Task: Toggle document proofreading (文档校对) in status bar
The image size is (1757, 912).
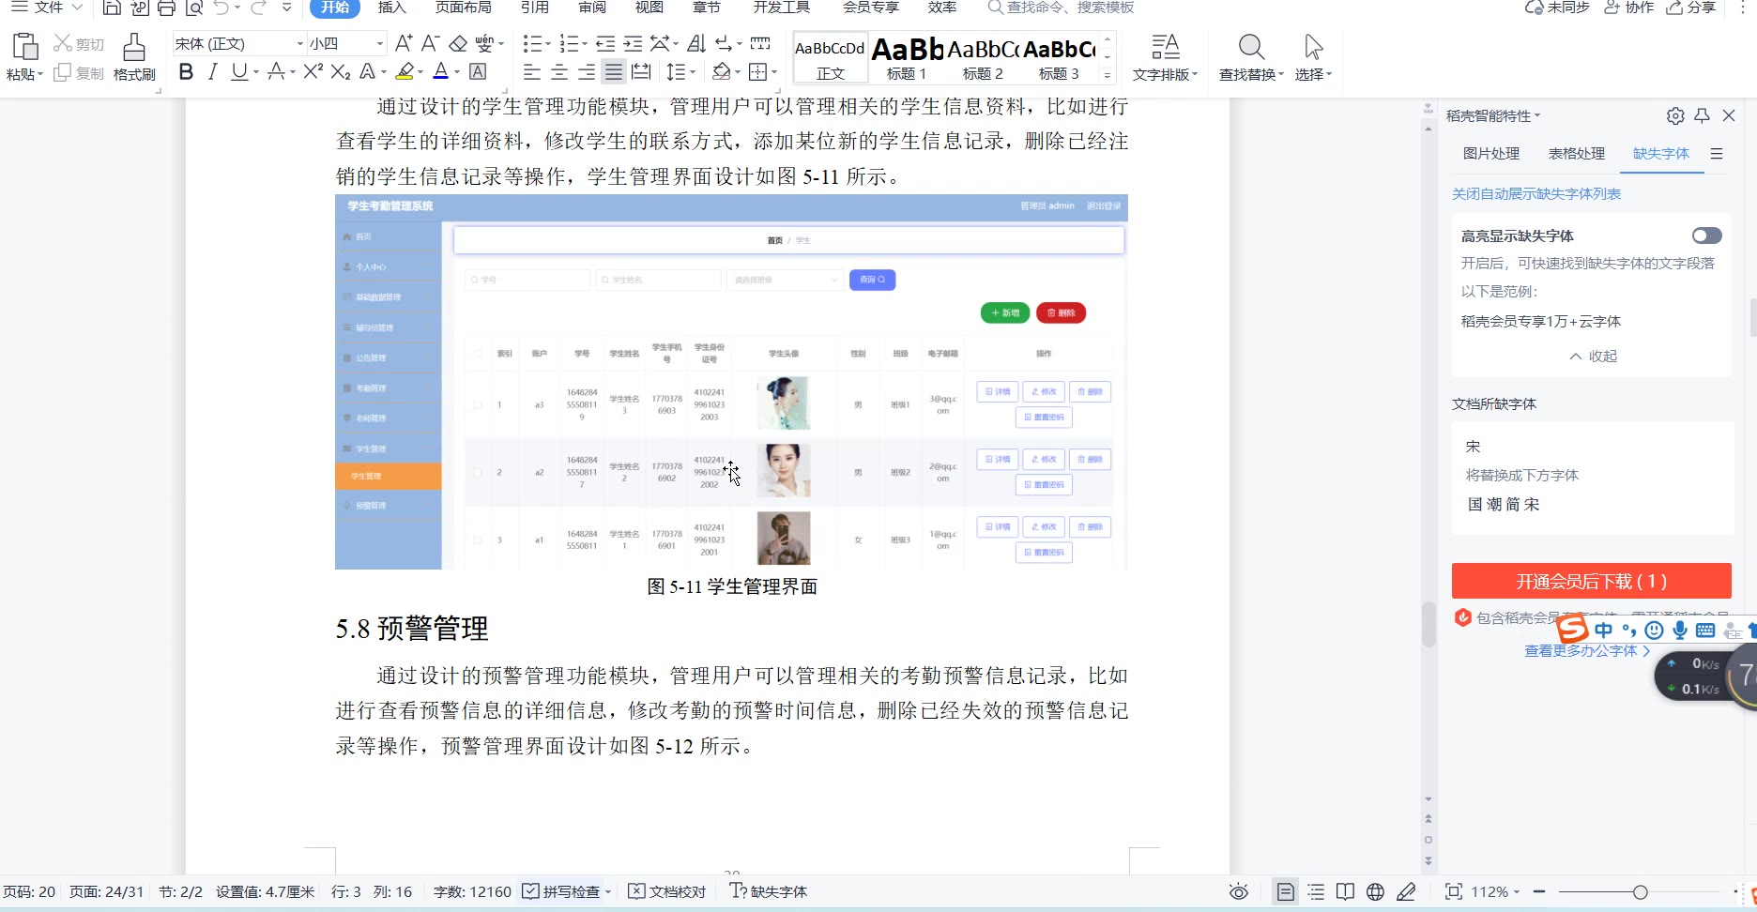Action: pyautogui.click(x=666, y=891)
